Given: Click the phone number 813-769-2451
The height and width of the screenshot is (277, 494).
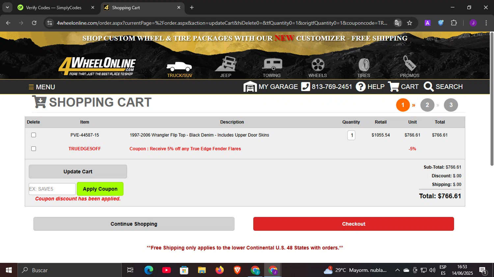Looking at the screenshot, I should tap(327, 87).
